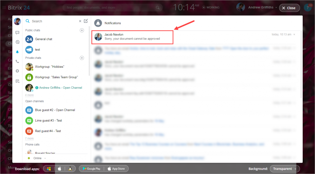Viewport: 315px width, 174px height.
Task: Create new chat with pencil icon
Action: [86, 21]
